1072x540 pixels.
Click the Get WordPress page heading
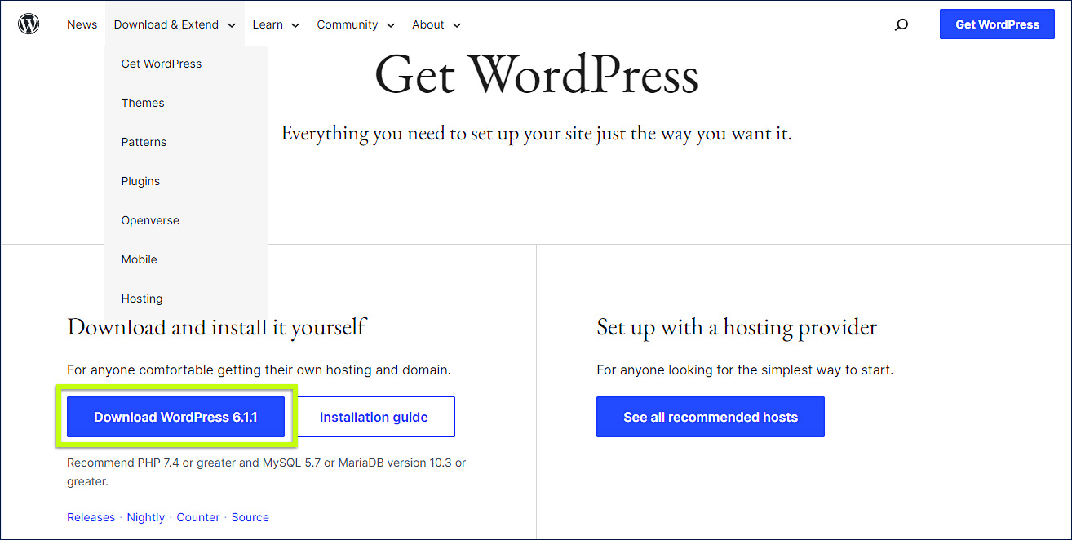(x=536, y=75)
